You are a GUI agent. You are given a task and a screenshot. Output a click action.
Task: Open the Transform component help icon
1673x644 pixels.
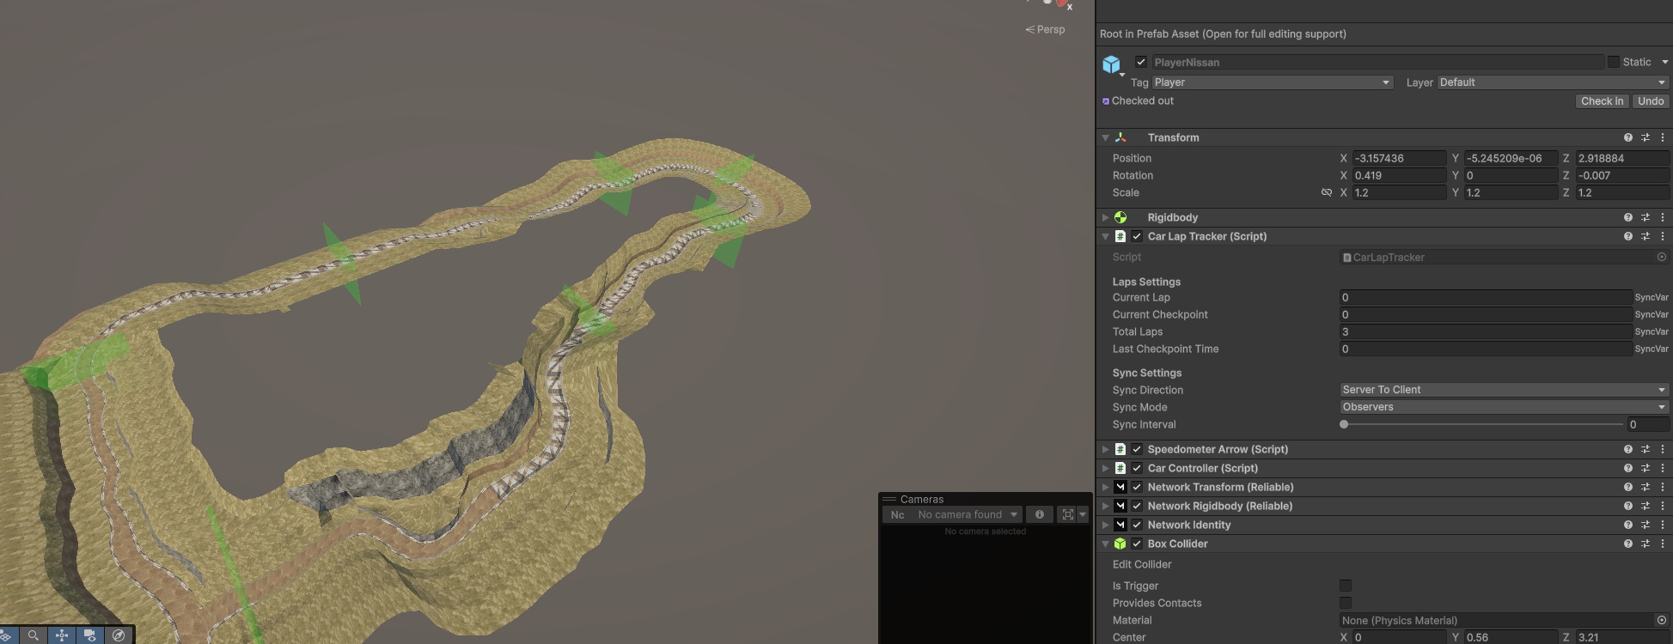pyautogui.click(x=1628, y=137)
